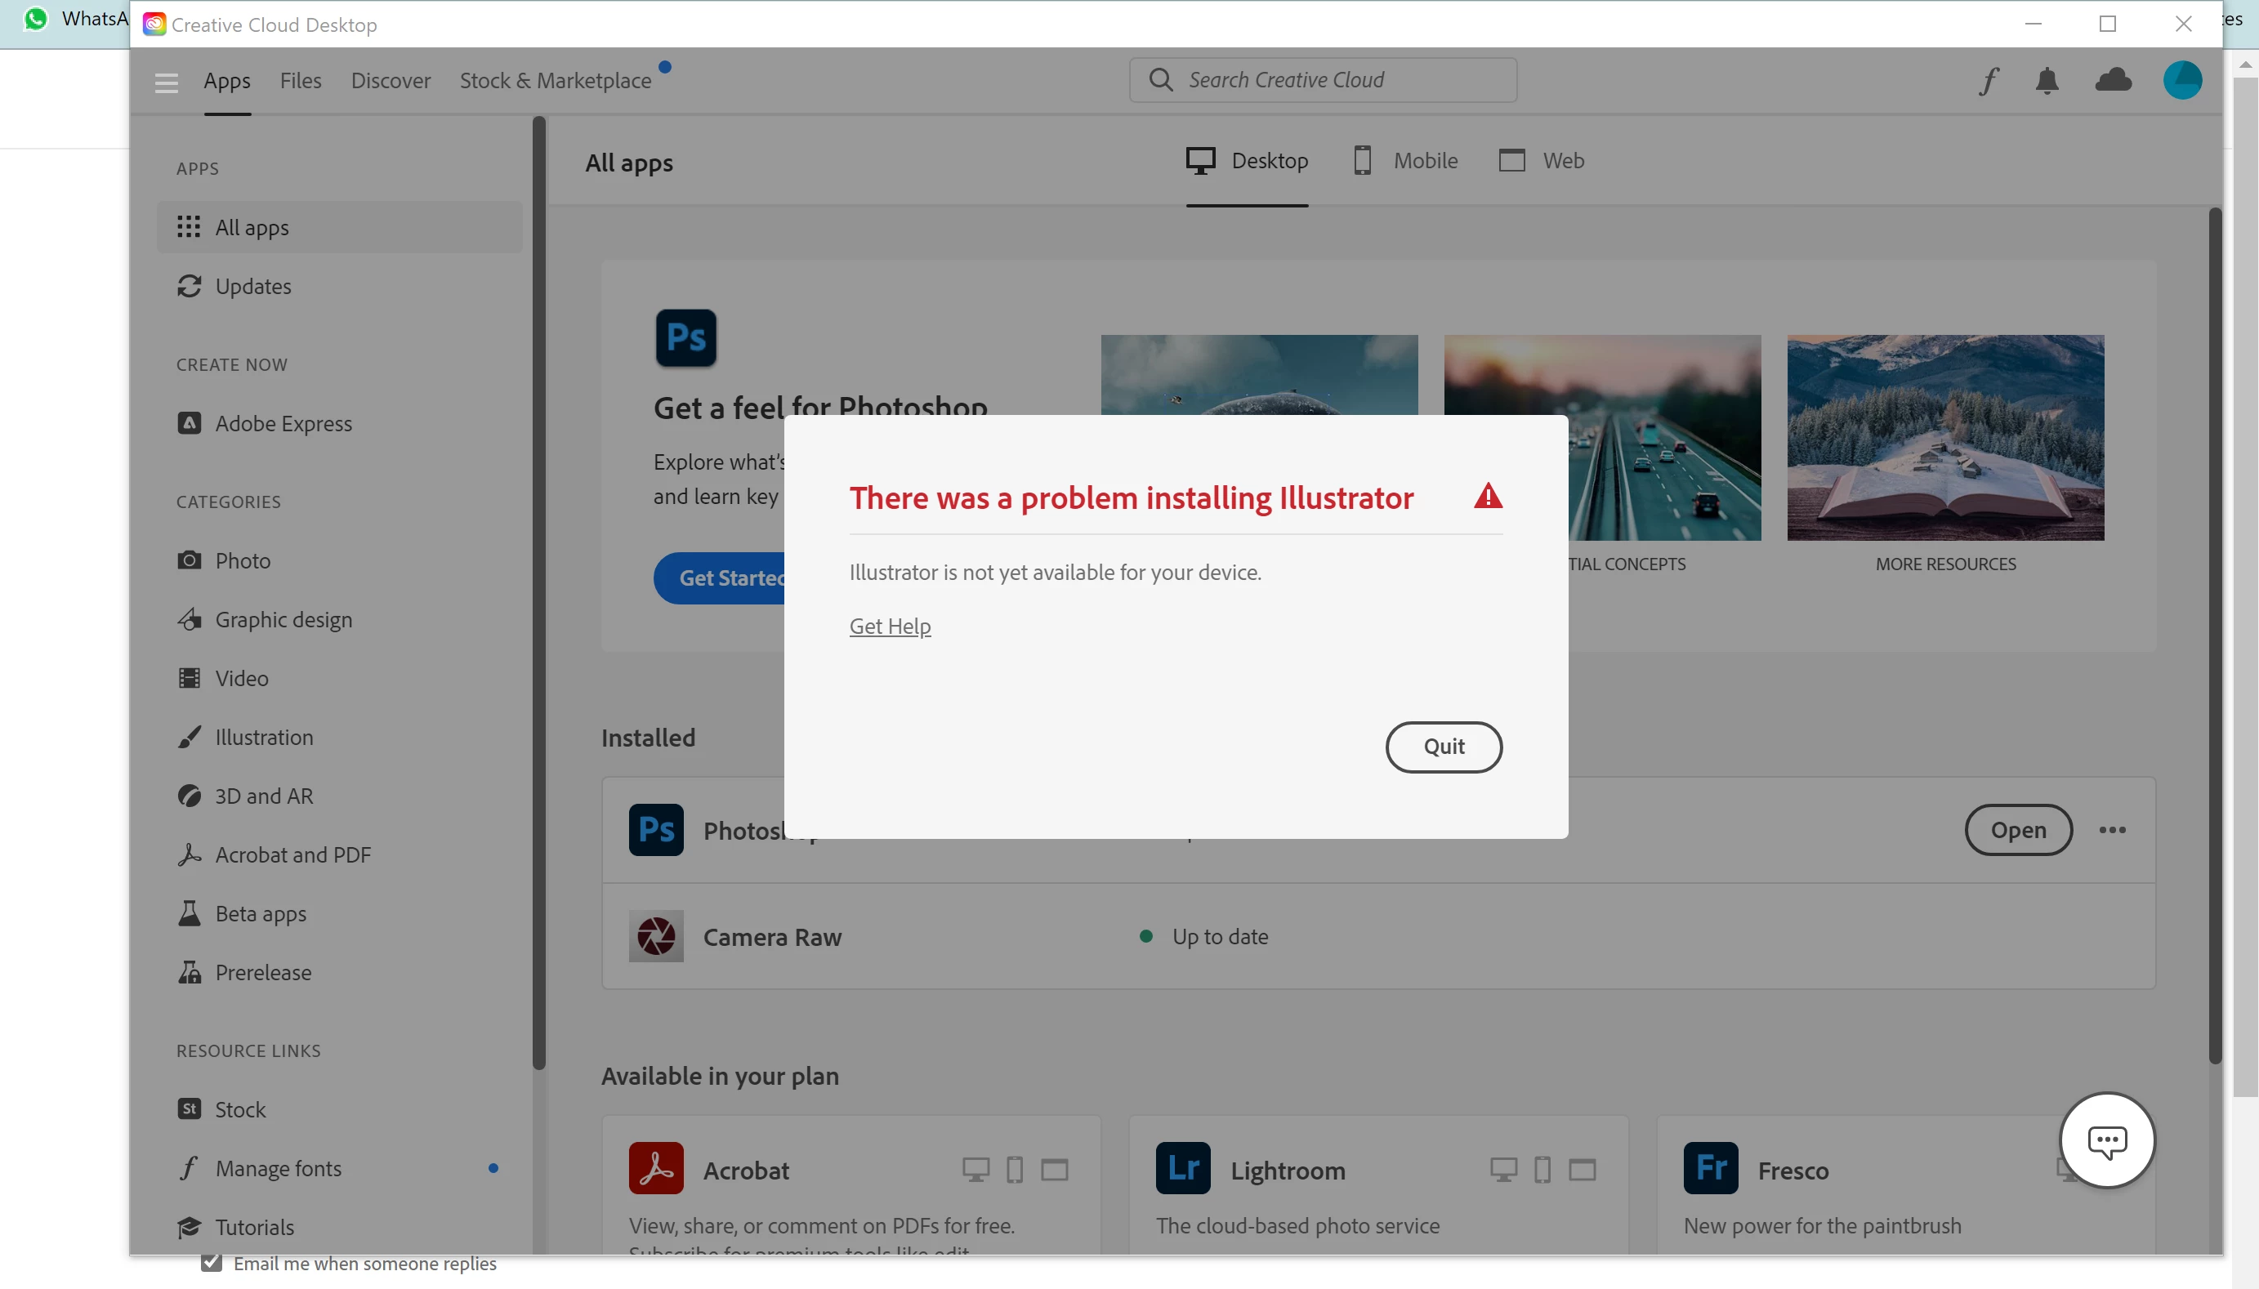Open the Stock & Marketplace tab
Viewport: 2259px width, 1289px height.
tap(555, 81)
